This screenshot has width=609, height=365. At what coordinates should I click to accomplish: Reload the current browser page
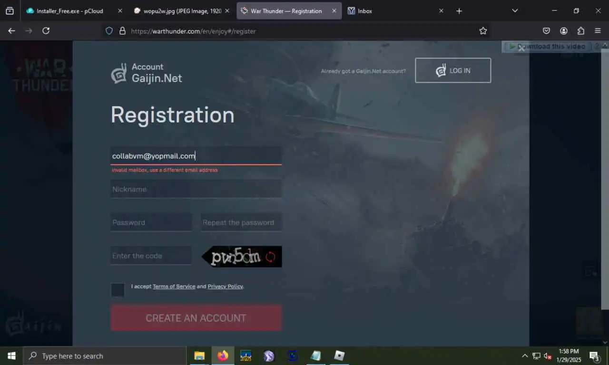pos(46,31)
